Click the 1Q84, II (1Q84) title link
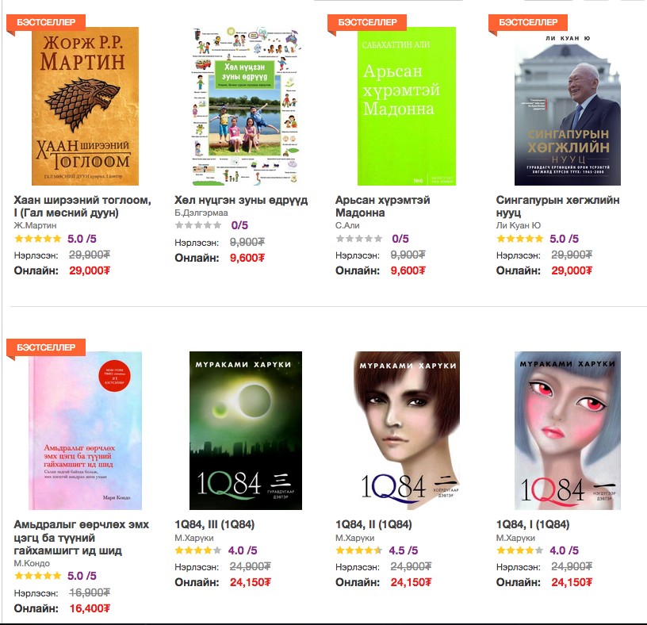This screenshot has height=625, width=647. tap(373, 525)
